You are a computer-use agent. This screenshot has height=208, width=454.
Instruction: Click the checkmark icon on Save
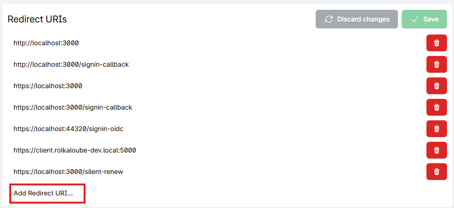pyautogui.click(x=414, y=19)
